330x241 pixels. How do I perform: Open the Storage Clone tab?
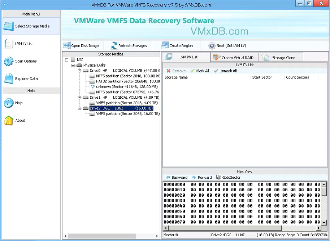click(x=281, y=58)
